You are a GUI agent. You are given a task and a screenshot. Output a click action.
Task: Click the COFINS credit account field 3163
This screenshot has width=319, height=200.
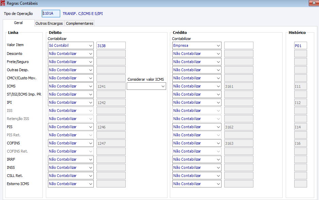(x=238, y=143)
